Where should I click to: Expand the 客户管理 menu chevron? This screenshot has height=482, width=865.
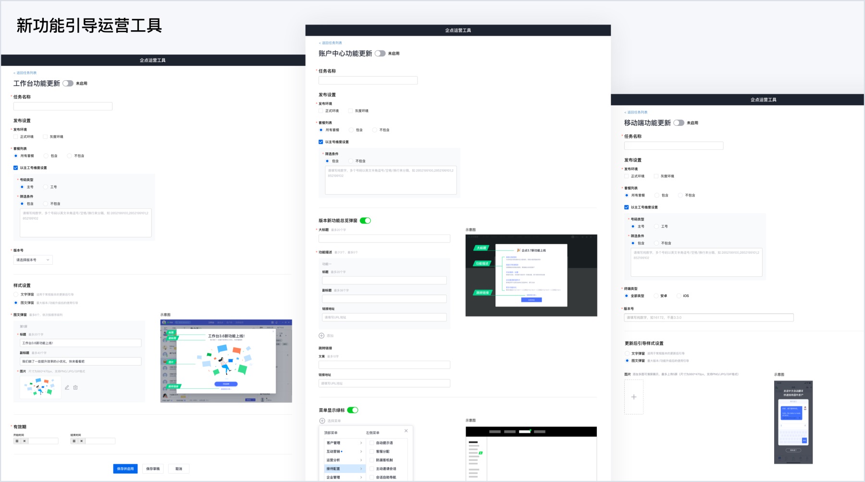coord(361,443)
